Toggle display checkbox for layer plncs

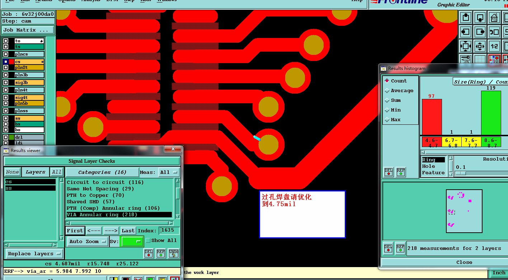click(x=6, y=54)
